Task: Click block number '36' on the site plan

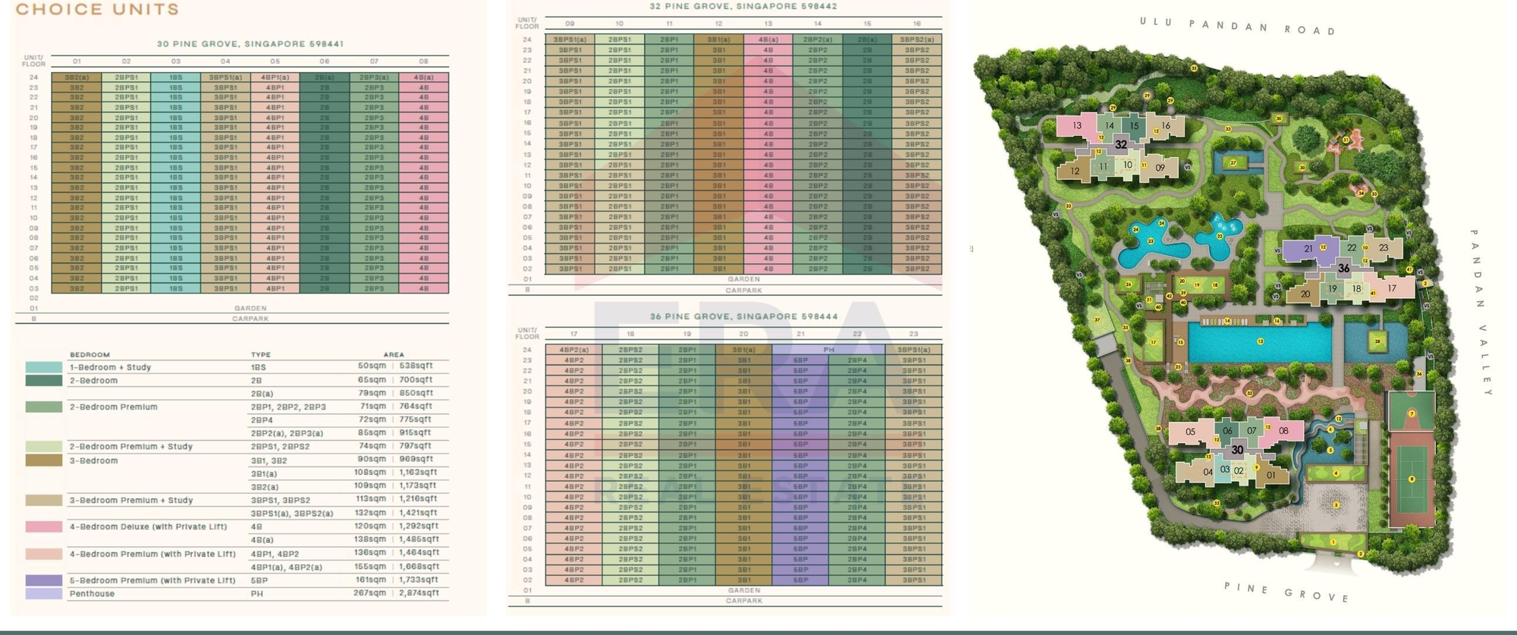Action: [1343, 268]
